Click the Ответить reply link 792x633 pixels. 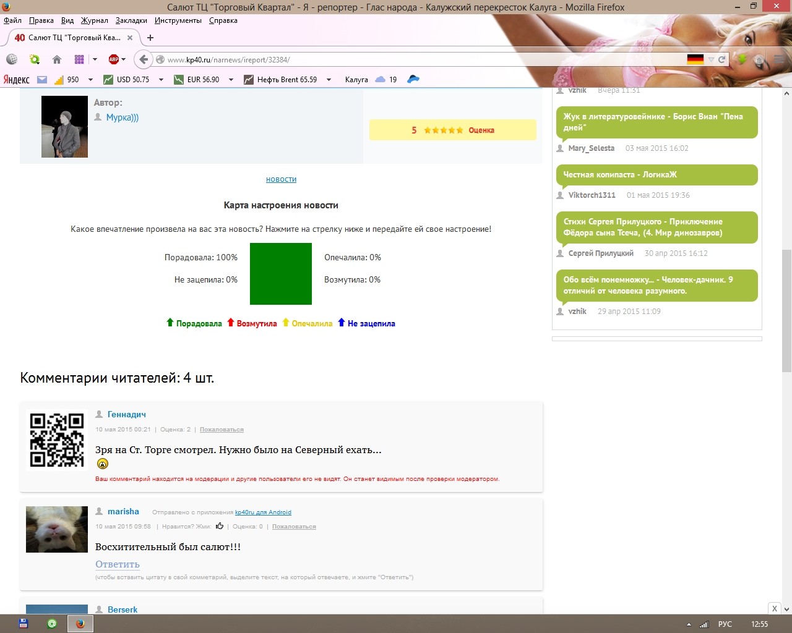118,564
